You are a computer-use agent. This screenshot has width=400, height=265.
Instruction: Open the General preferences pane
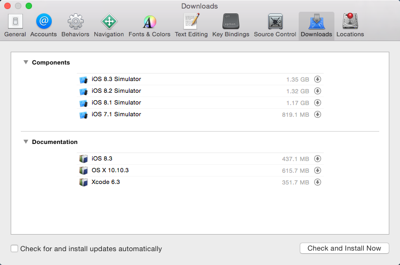tap(15, 26)
